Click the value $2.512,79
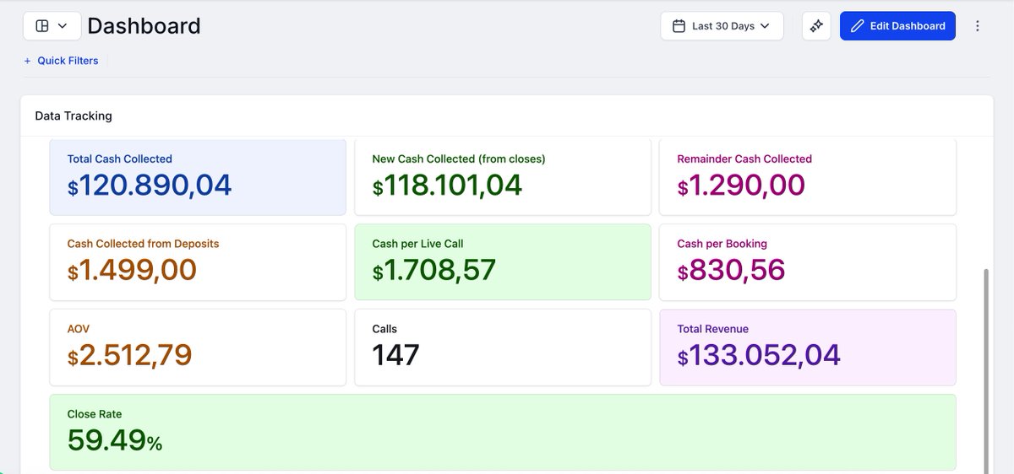This screenshot has height=474, width=1014. click(x=130, y=355)
